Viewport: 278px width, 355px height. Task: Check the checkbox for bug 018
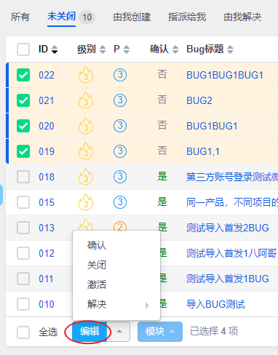23,177
